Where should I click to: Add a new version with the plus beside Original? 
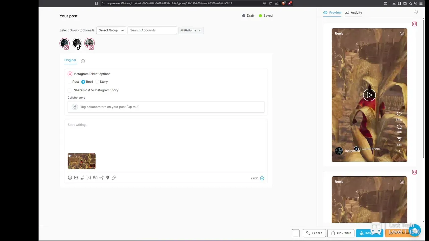[83, 61]
